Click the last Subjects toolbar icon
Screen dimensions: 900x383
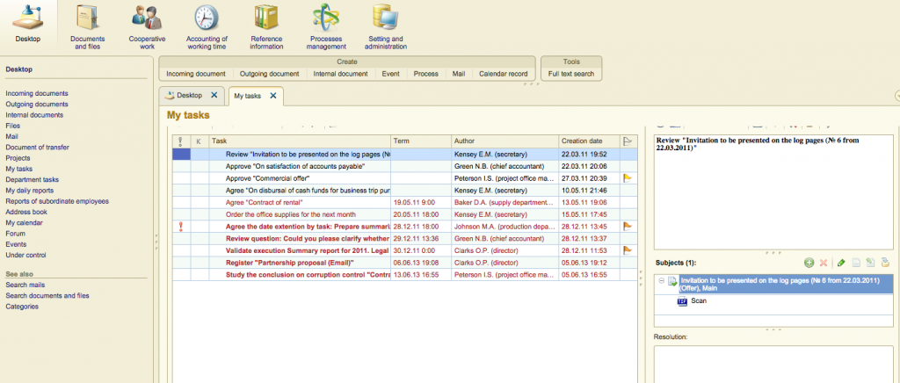pyautogui.click(x=886, y=263)
